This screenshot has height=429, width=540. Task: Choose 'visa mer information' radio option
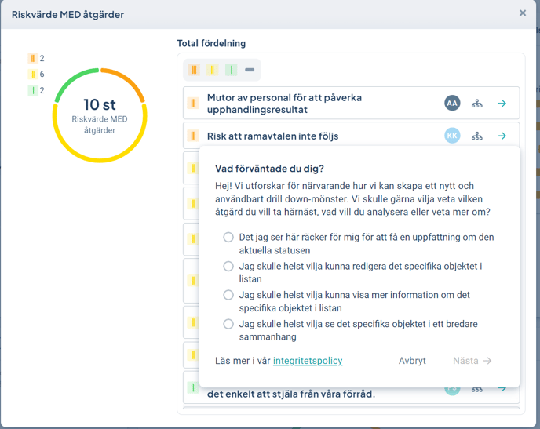click(228, 295)
